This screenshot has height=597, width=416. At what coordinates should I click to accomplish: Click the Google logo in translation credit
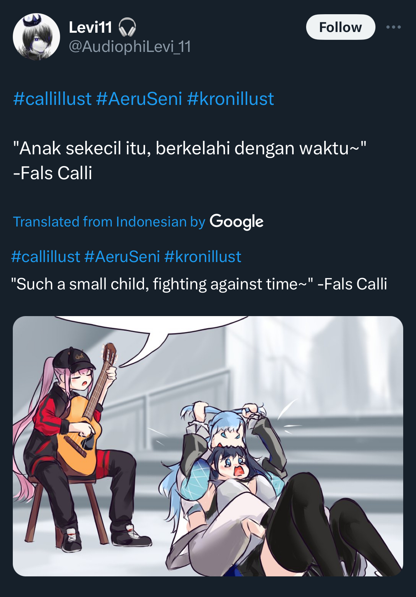[236, 222]
